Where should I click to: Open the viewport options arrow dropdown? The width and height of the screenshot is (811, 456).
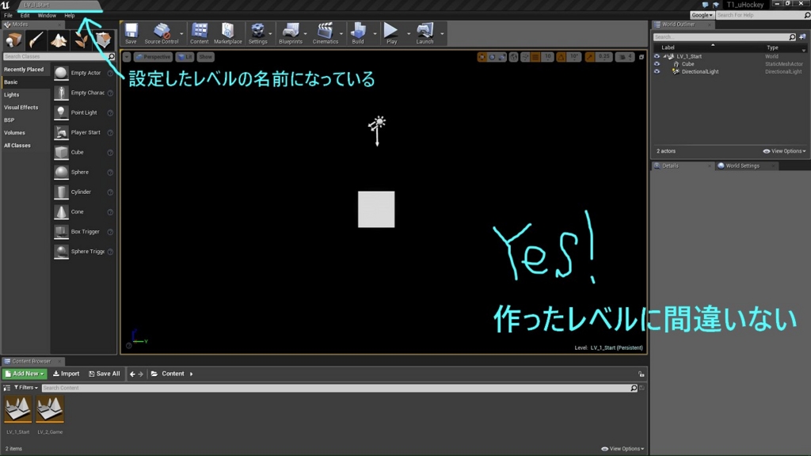(x=127, y=57)
